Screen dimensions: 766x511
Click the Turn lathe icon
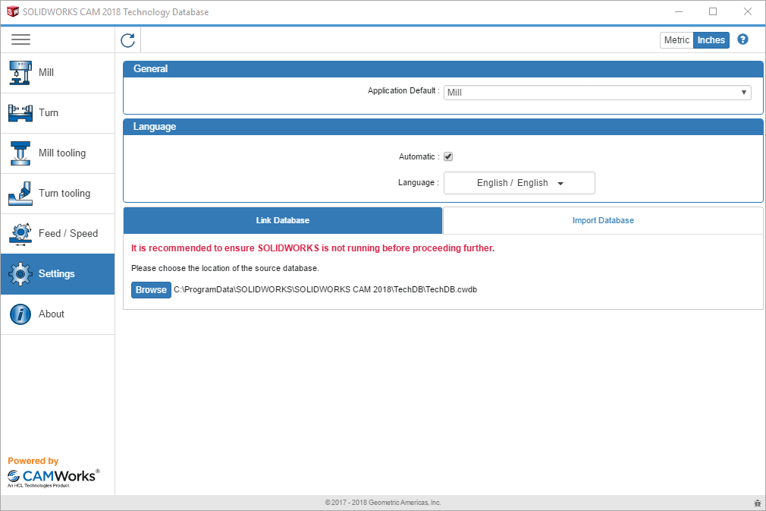click(20, 113)
